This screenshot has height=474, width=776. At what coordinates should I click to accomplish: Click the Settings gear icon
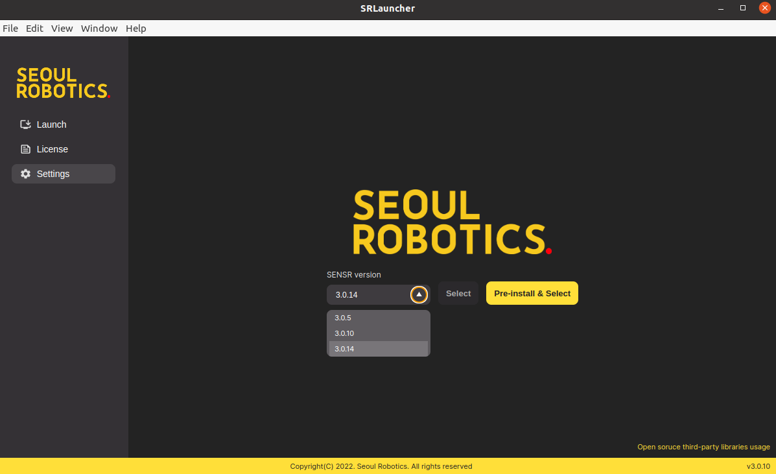pyautogui.click(x=25, y=174)
